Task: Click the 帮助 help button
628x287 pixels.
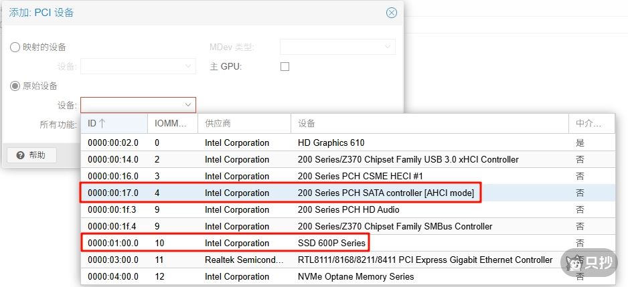Action: click(x=31, y=155)
